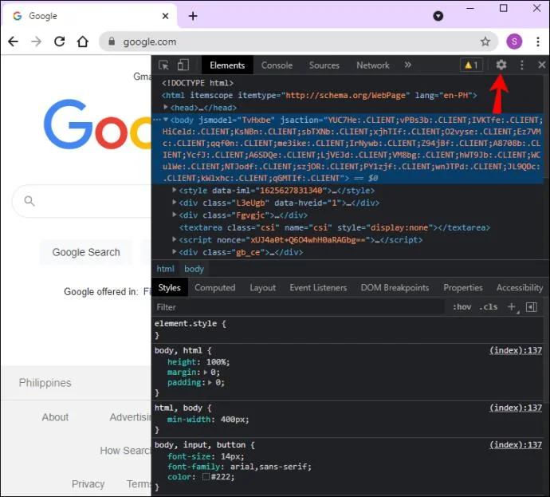550x497 pixels.
Task: Expand the div class Fgvgjc node
Action: (175, 215)
